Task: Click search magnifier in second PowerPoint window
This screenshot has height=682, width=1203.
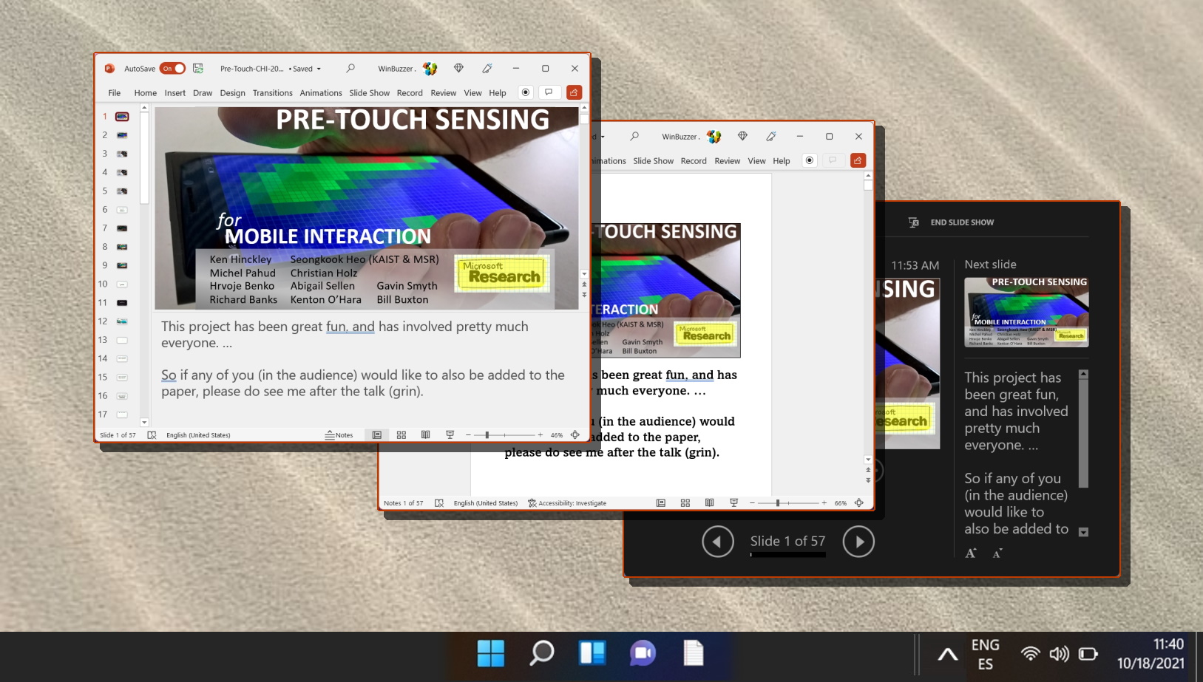Action: pos(634,136)
